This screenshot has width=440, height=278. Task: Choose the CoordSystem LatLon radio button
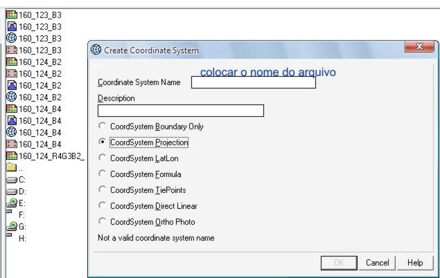click(103, 158)
